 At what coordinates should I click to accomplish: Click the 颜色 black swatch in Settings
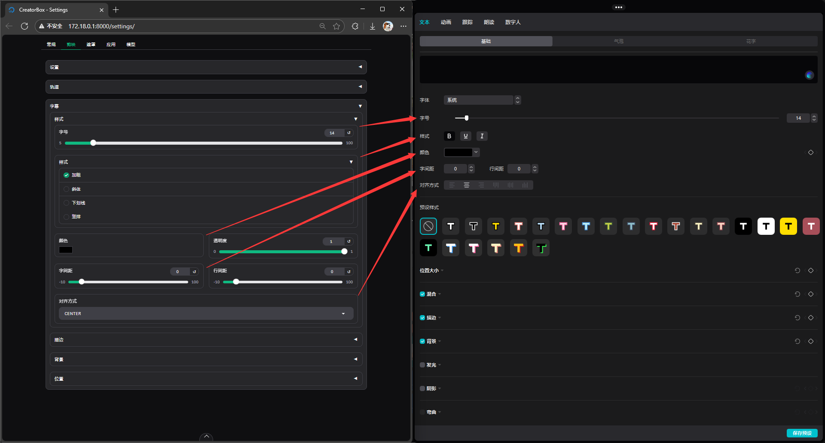pos(66,250)
